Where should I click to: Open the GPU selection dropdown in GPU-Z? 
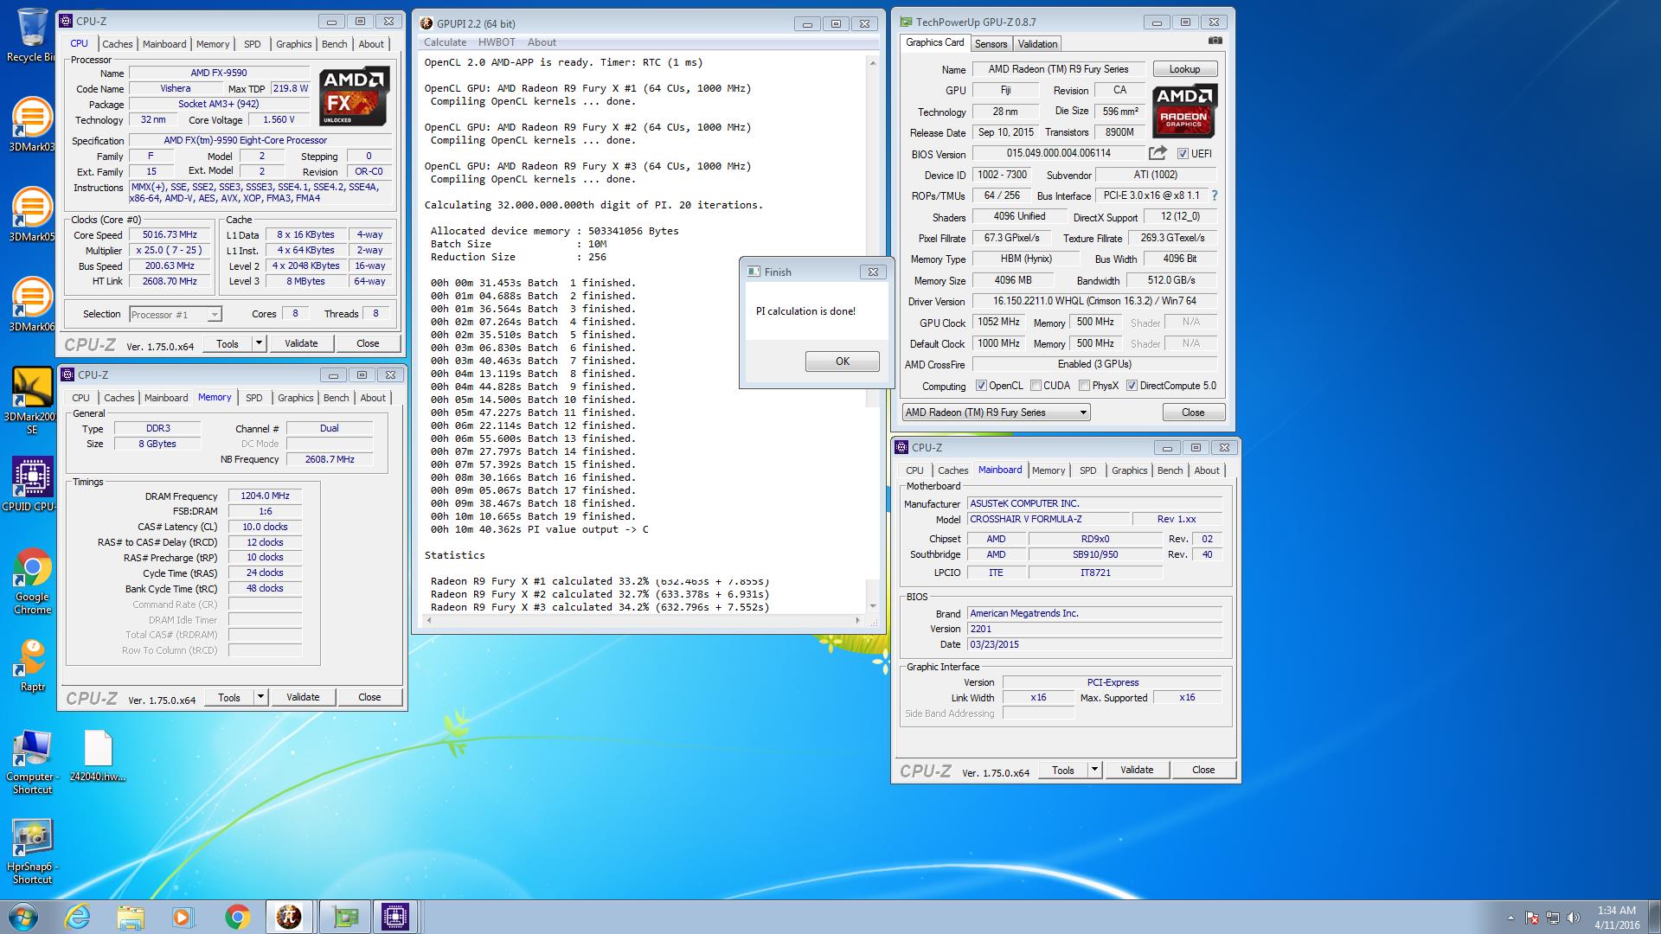point(996,413)
